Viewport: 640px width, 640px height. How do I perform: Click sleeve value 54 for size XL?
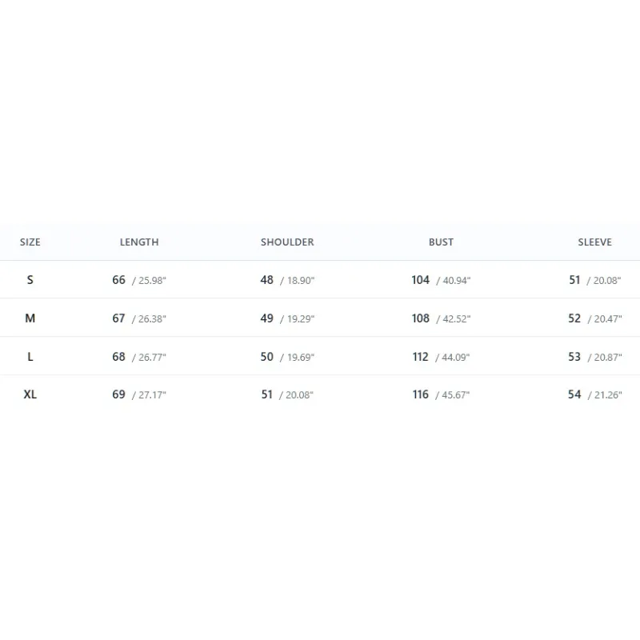click(574, 394)
